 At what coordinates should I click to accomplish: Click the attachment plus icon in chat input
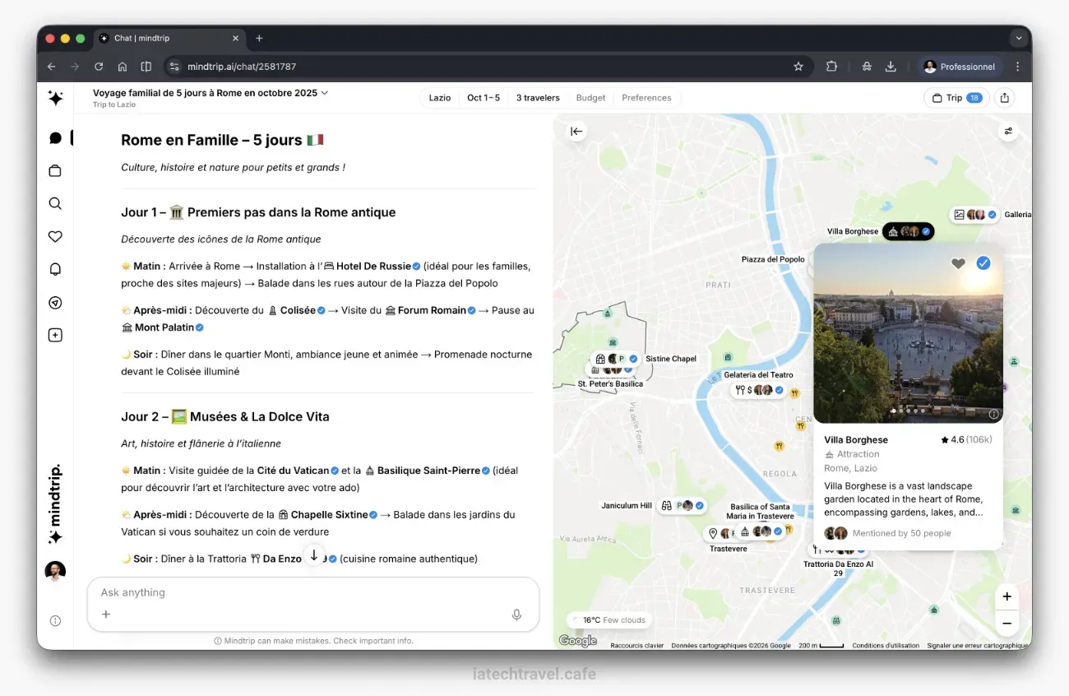[x=106, y=614]
